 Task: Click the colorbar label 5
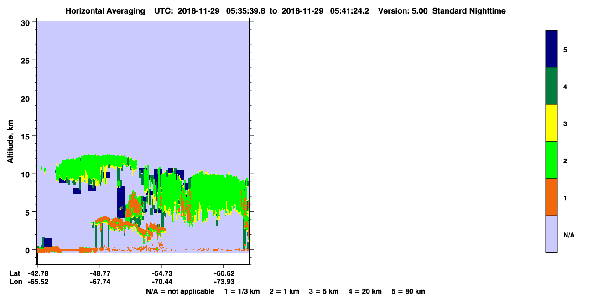point(565,50)
